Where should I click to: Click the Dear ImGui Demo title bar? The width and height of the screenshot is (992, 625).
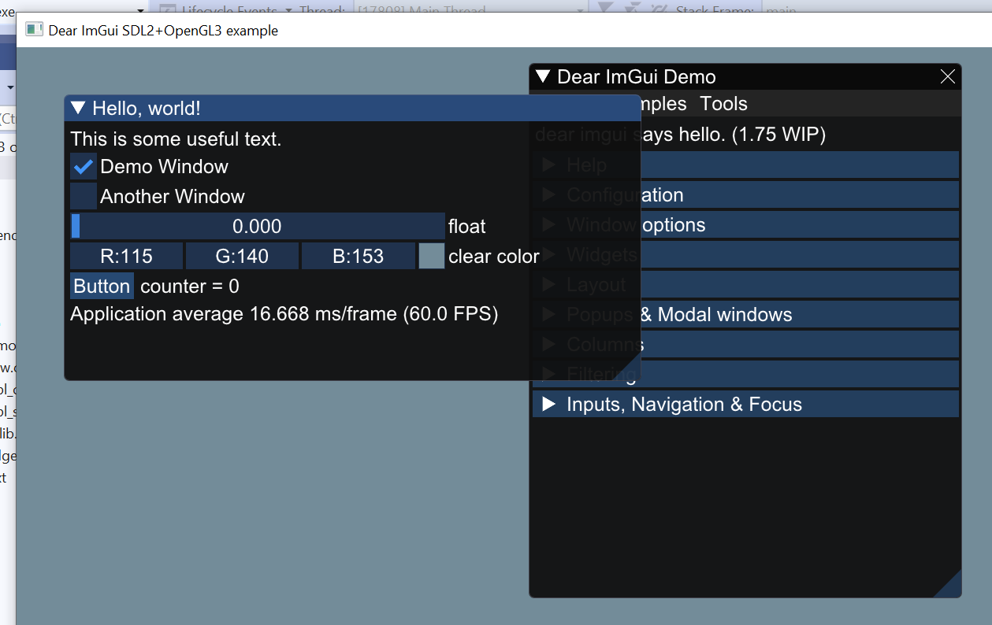[x=745, y=76]
